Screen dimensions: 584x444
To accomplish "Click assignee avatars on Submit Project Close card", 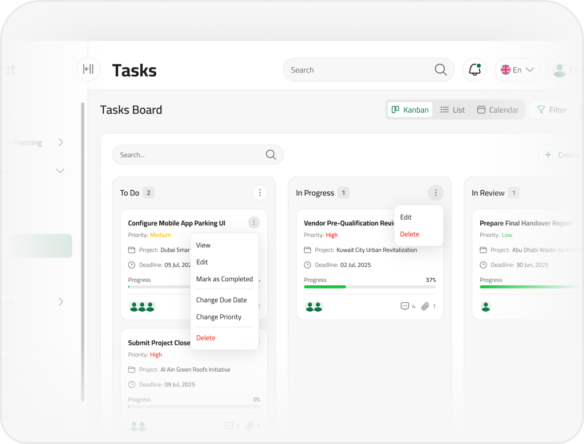I will pos(138,426).
